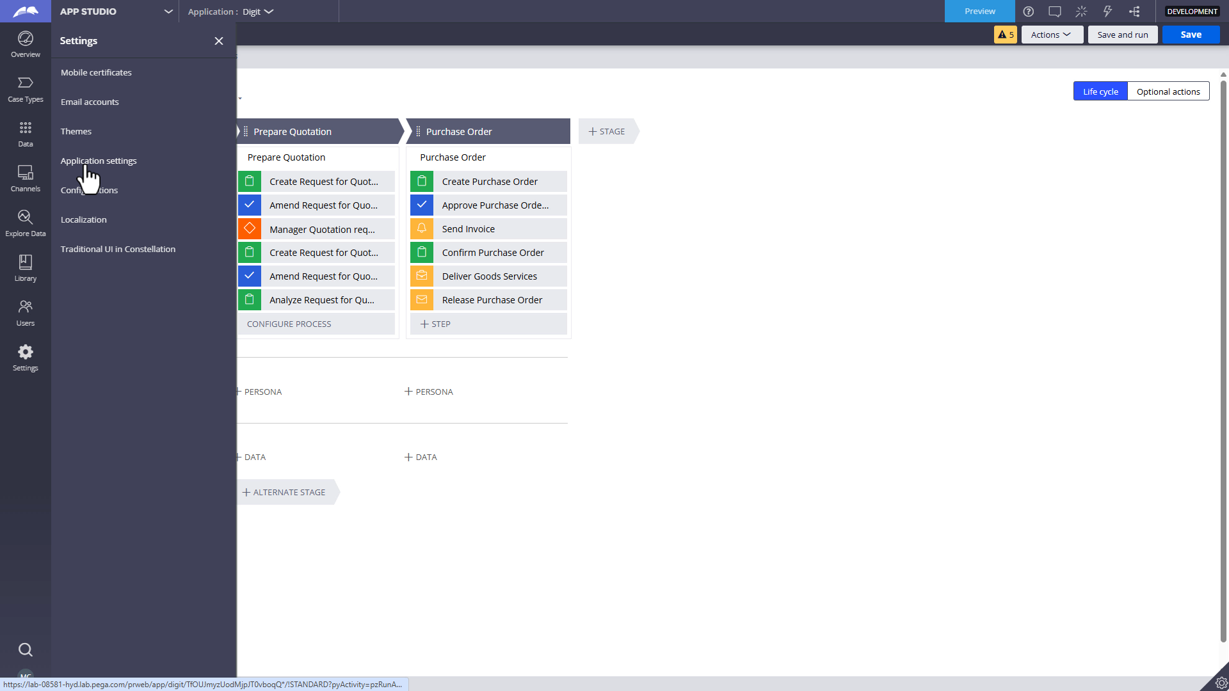Screen dimensions: 1229x691
Task: Open the Actions dropdown menu
Action: tap(1052, 35)
